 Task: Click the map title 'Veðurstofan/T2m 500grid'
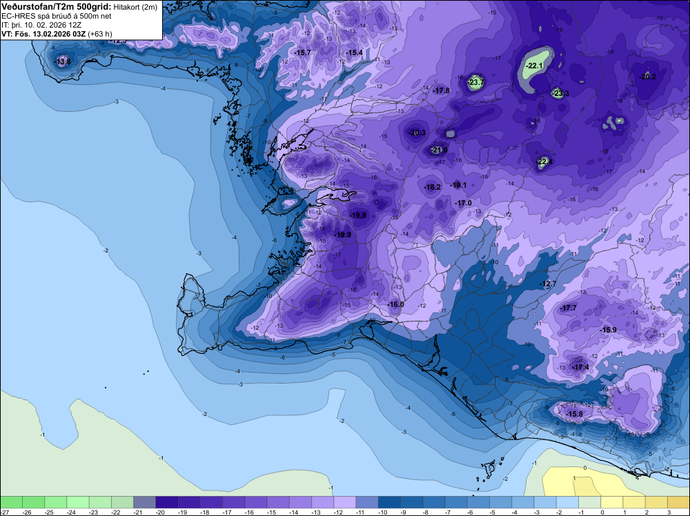click(x=57, y=7)
